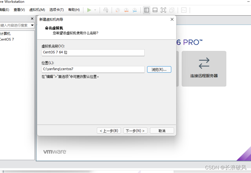
Task: Enter full screen mode icon
Action: (x=163, y=10)
